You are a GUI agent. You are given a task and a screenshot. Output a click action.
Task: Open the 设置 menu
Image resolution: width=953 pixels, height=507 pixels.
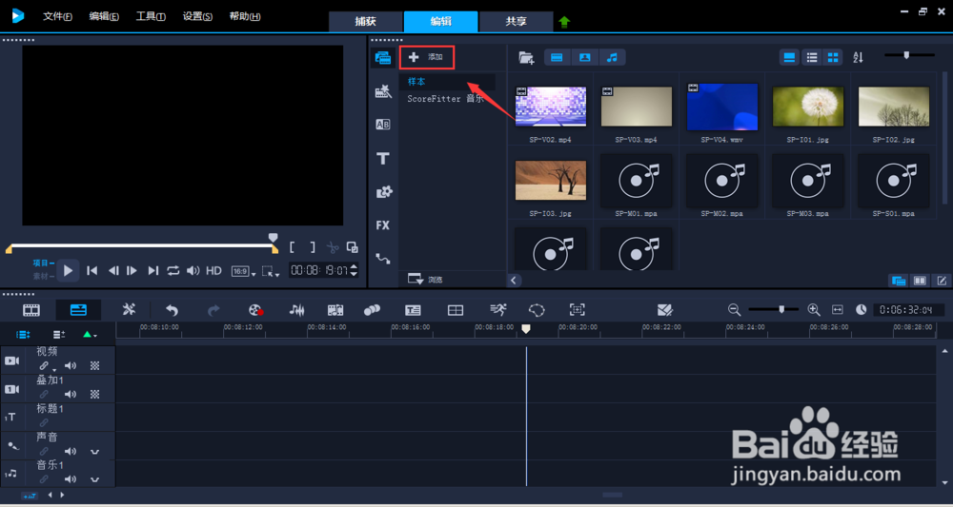tap(197, 16)
